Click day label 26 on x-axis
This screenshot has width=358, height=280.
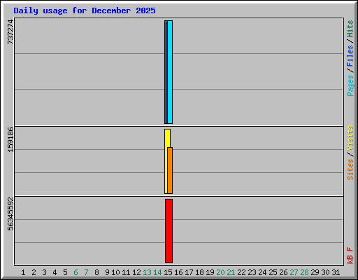(x=283, y=272)
